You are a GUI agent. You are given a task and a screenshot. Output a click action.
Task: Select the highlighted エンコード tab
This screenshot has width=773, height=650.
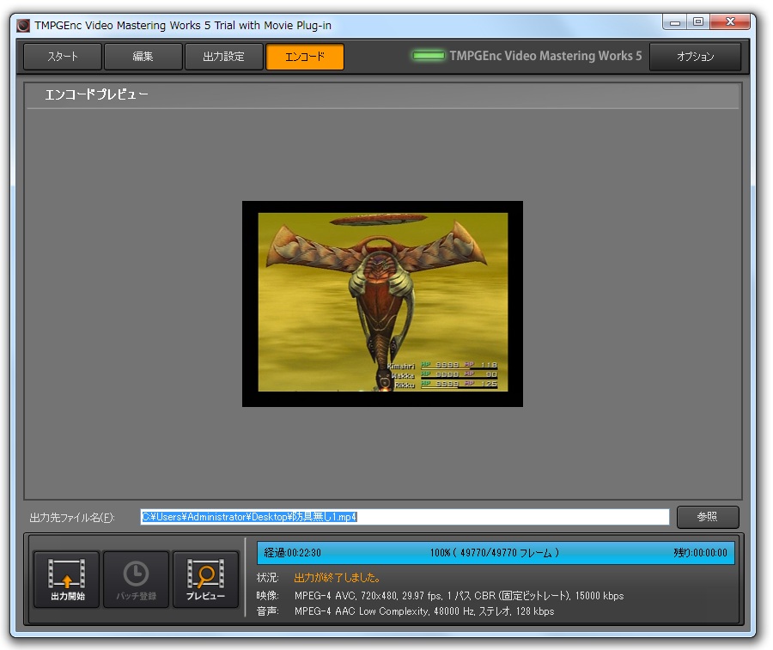click(x=305, y=57)
